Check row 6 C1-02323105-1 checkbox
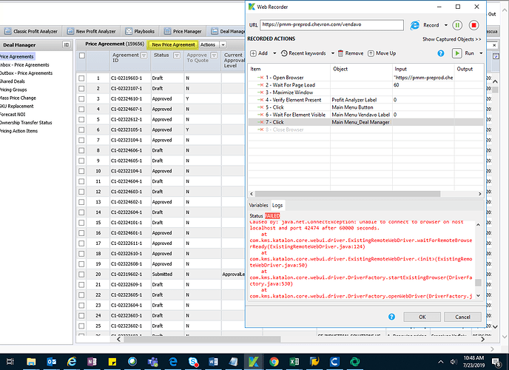The image size is (509, 370). (81, 129)
